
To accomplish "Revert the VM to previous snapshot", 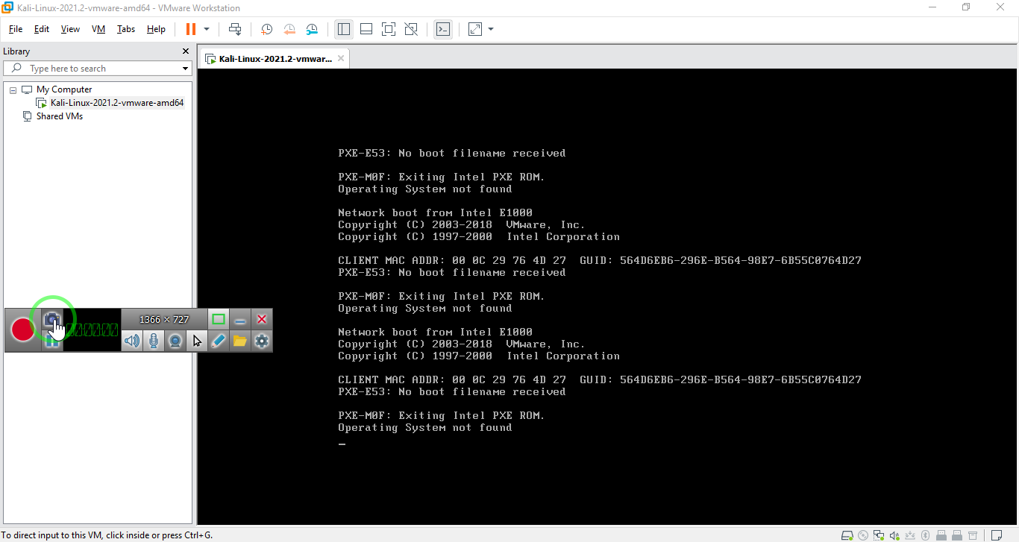I will [289, 29].
